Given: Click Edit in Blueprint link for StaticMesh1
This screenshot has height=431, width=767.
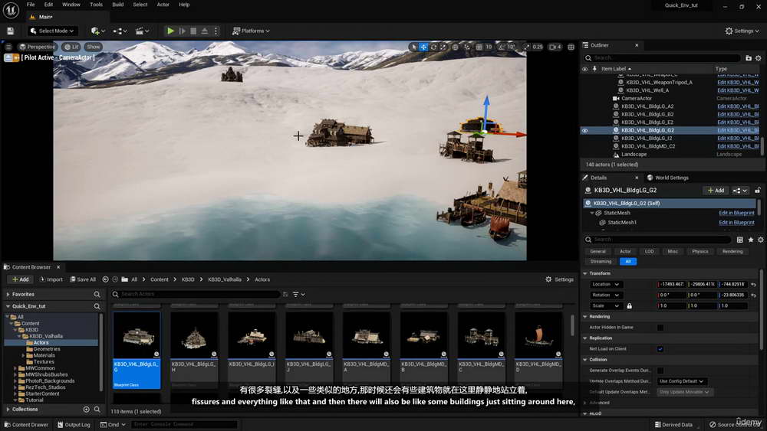Looking at the screenshot, I should (736, 223).
